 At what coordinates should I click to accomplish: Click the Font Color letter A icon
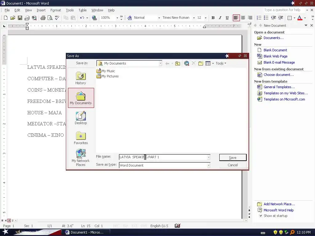300,18
